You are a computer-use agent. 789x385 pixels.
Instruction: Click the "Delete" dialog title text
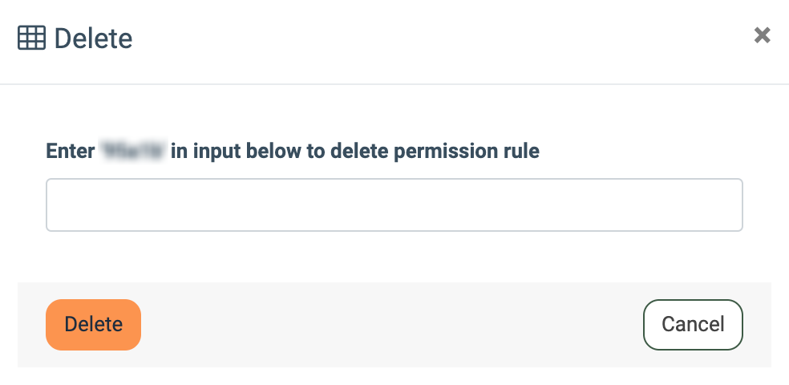93,38
